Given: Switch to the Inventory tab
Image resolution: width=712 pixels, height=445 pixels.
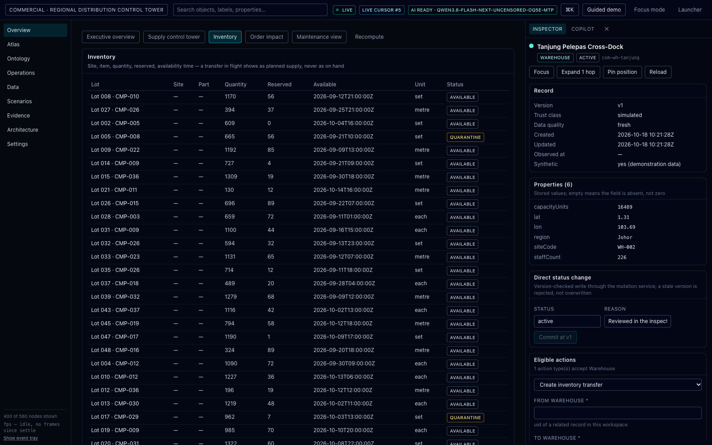Looking at the screenshot, I should (x=225, y=37).
